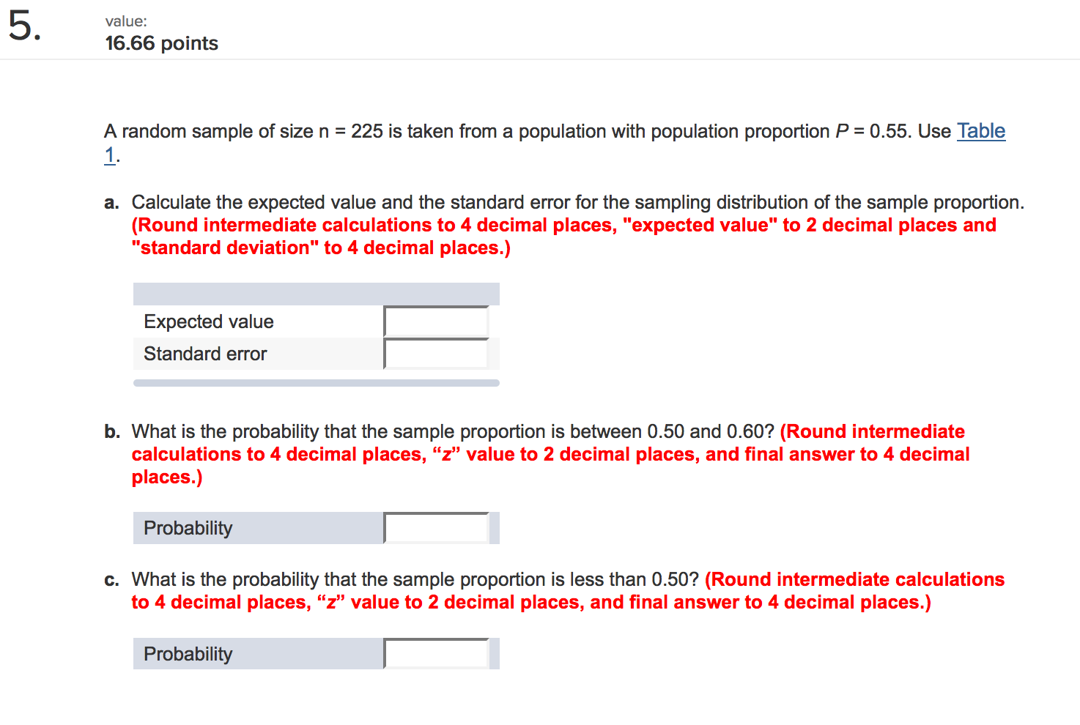Click the bold "b." part marker
This screenshot has height=725, width=1080.
click(x=112, y=431)
